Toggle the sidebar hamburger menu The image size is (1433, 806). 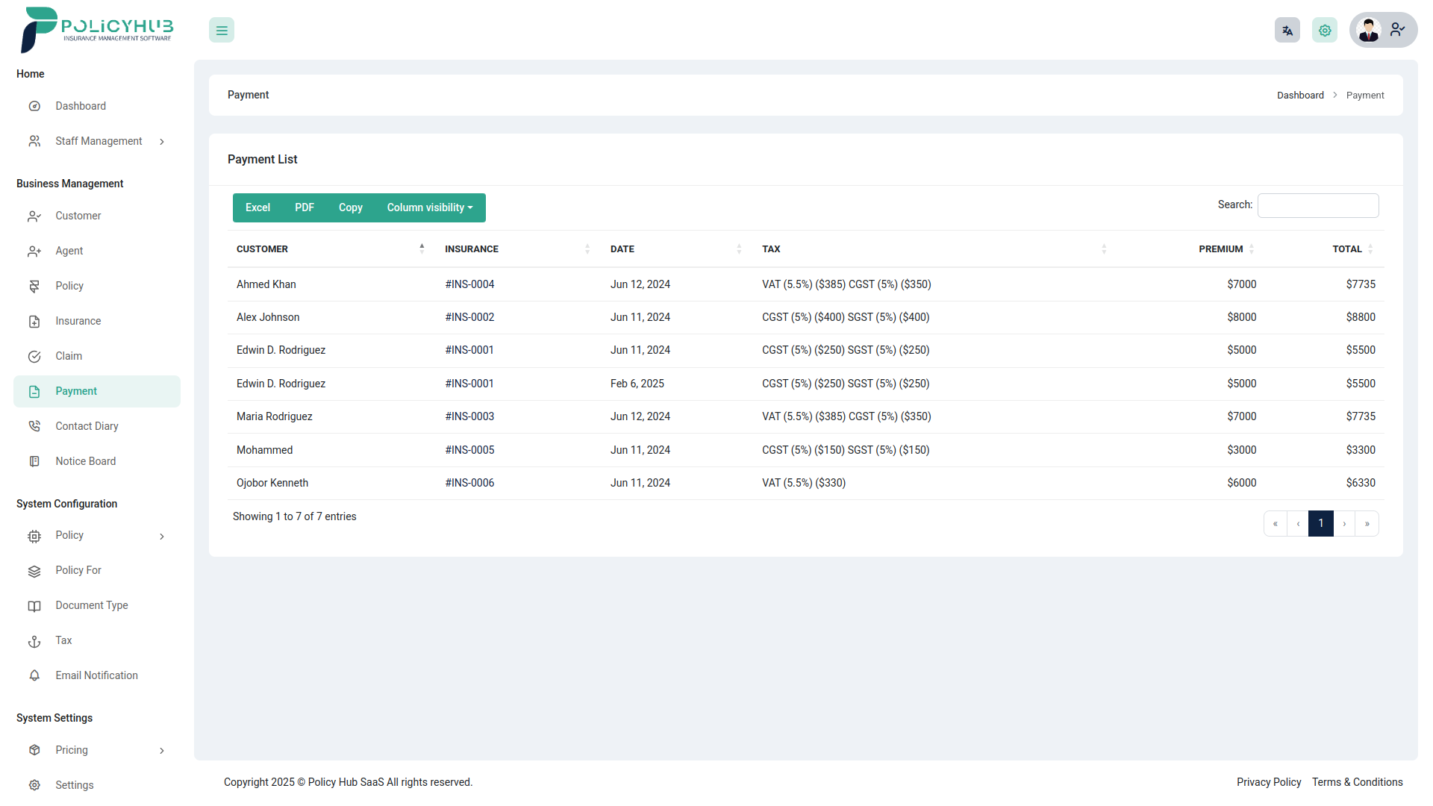tap(221, 30)
